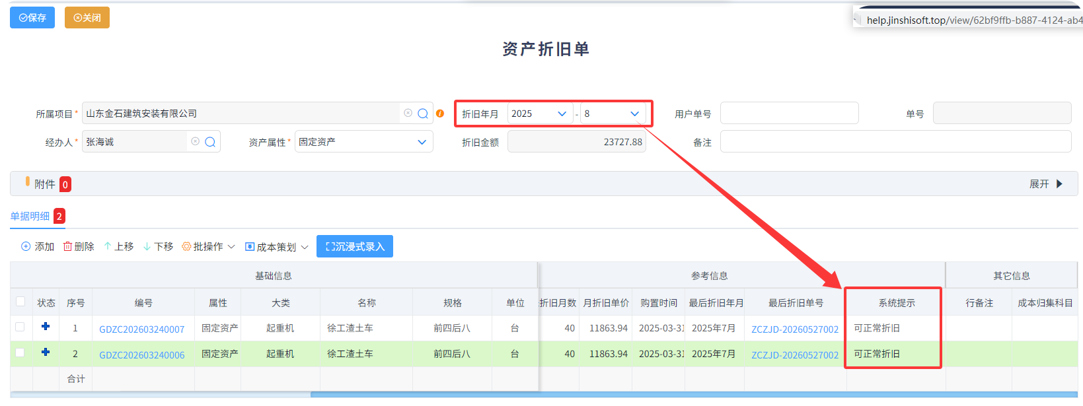Click the 折旧金额 field showing 23727.88
1083x406 pixels.
tap(576, 142)
